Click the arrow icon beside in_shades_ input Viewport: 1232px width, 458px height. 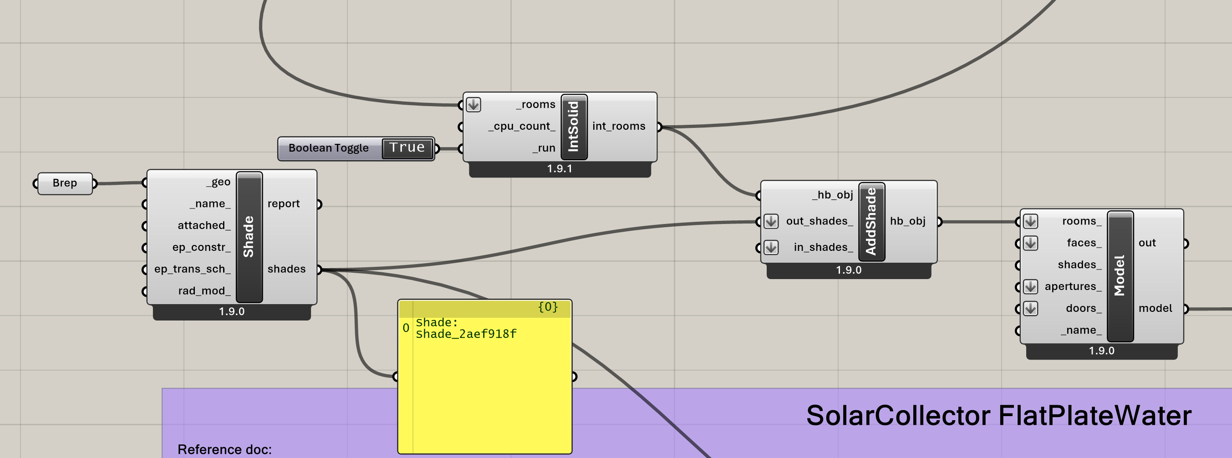point(770,247)
